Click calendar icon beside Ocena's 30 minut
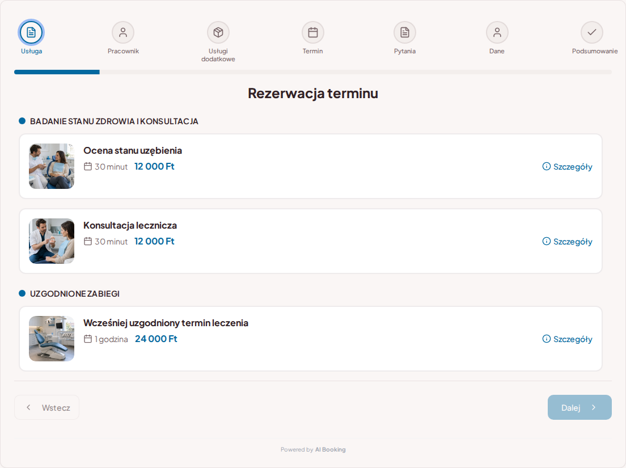The image size is (626, 468). [x=88, y=166]
